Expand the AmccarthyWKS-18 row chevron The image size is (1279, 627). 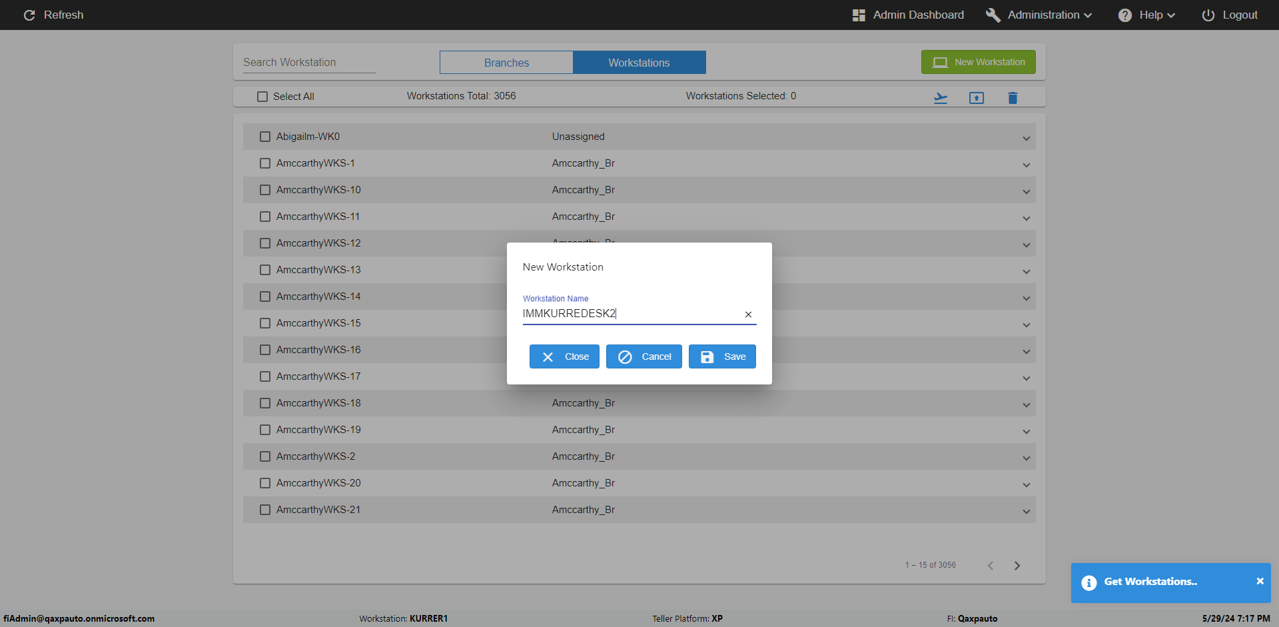pos(1027,405)
